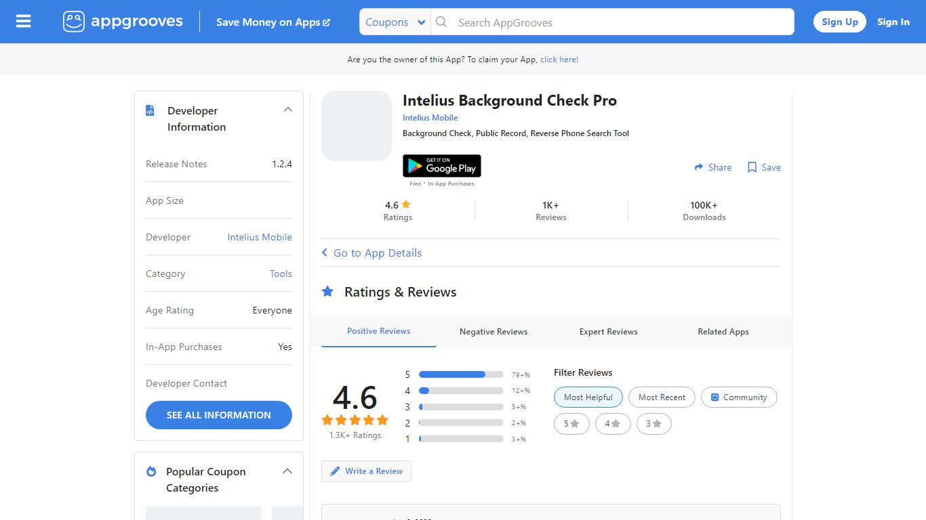Click the 4-star rating bar

(x=461, y=391)
